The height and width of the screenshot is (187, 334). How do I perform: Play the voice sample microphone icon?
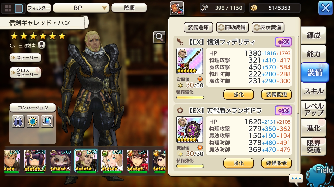pos(41,45)
